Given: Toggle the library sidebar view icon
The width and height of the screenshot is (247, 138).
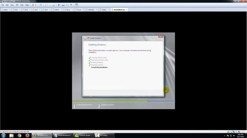Looking at the screenshot, I should (59, 5).
